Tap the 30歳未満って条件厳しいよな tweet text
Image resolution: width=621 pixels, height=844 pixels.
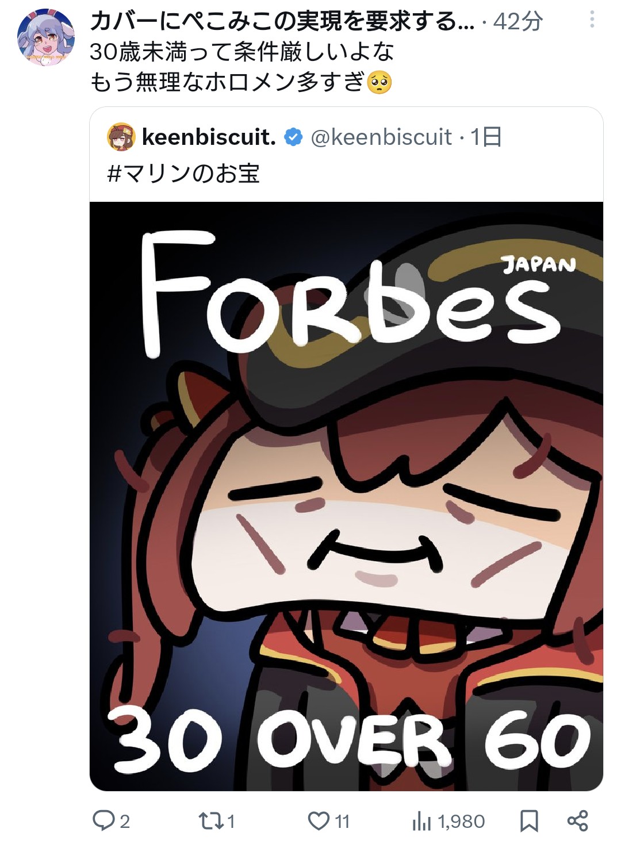click(x=241, y=52)
